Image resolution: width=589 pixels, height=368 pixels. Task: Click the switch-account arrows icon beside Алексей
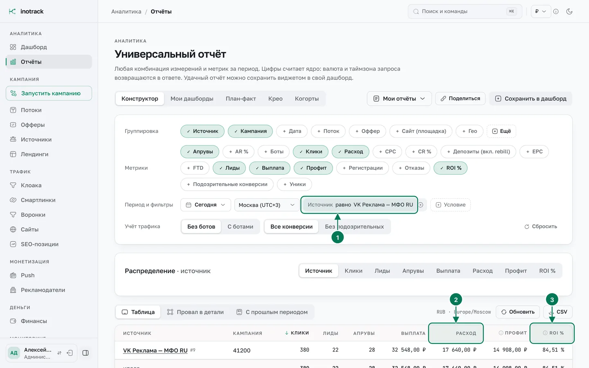[59, 353]
